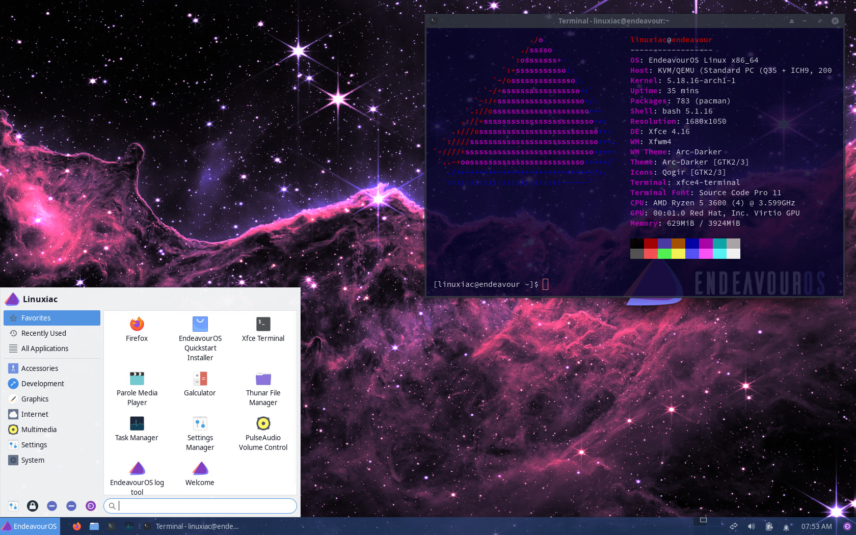
Task: Open Settings Manager in favorites grid
Action: pos(200,434)
